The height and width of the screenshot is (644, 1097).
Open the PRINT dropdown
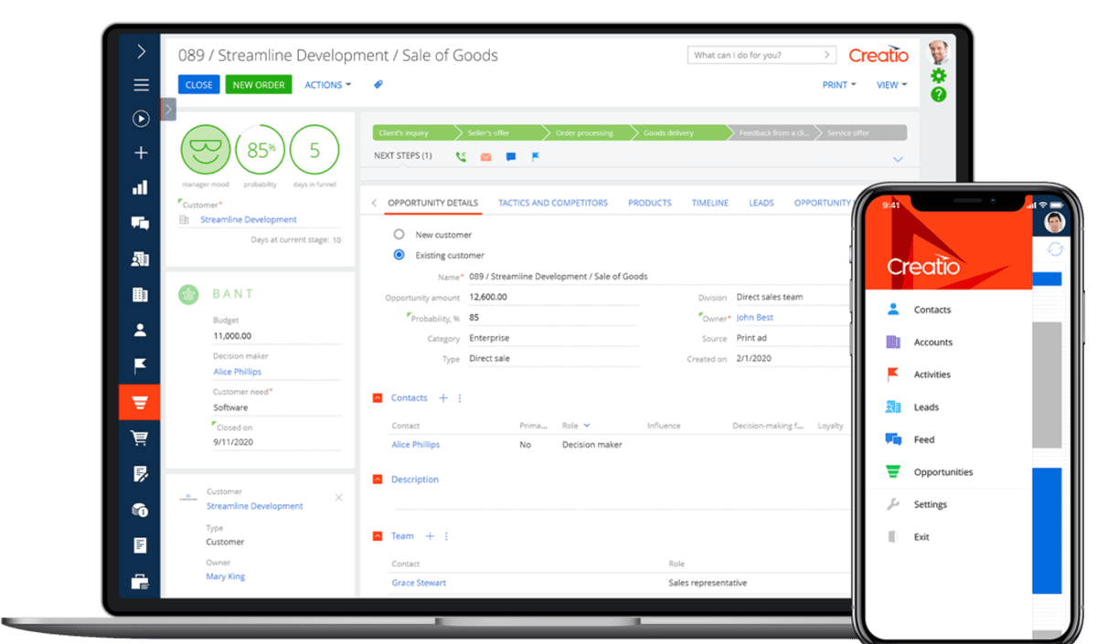coord(839,85)
